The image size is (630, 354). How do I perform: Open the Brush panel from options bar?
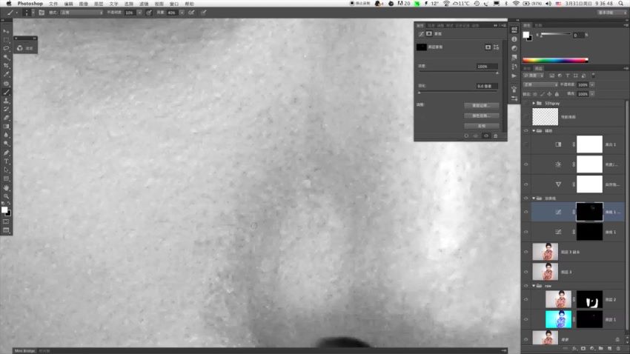coord(42,13)
